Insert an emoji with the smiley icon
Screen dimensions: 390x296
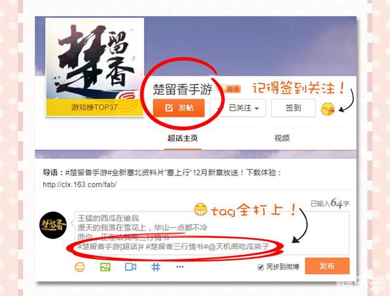point(79,267)
